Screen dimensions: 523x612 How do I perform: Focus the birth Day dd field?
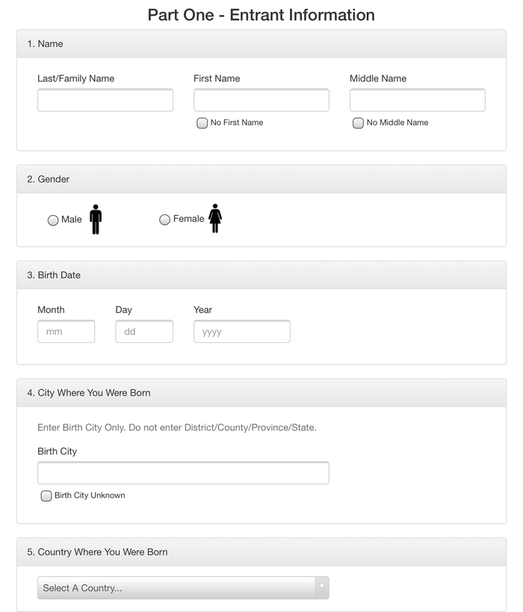[144, 332]
